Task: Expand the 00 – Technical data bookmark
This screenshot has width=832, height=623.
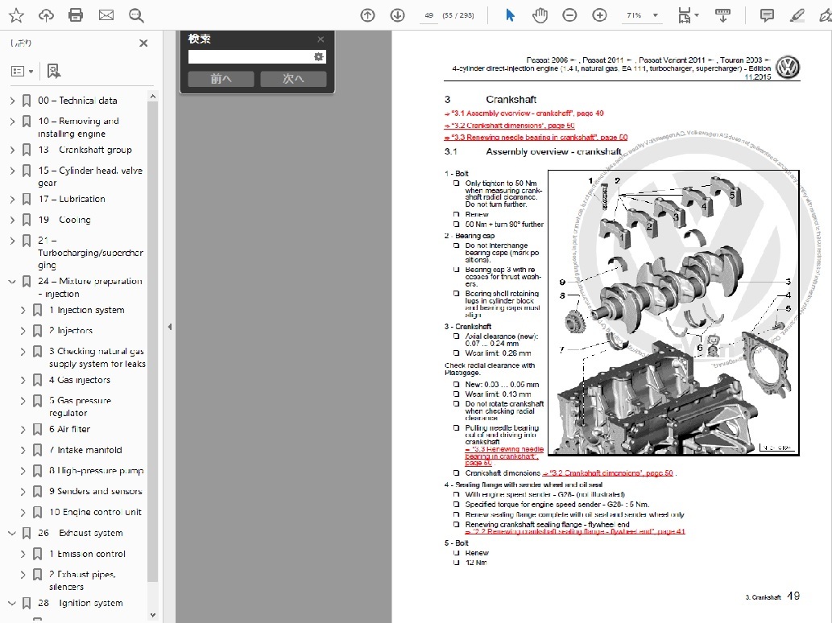Action: click(x=12, y=100)
